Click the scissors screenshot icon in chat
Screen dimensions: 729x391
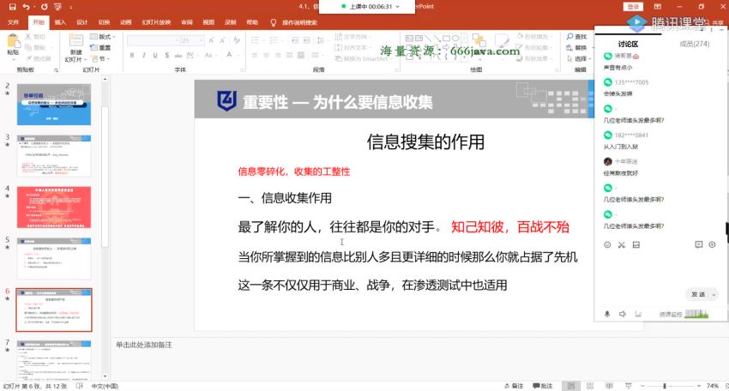[x=621, y=245]
